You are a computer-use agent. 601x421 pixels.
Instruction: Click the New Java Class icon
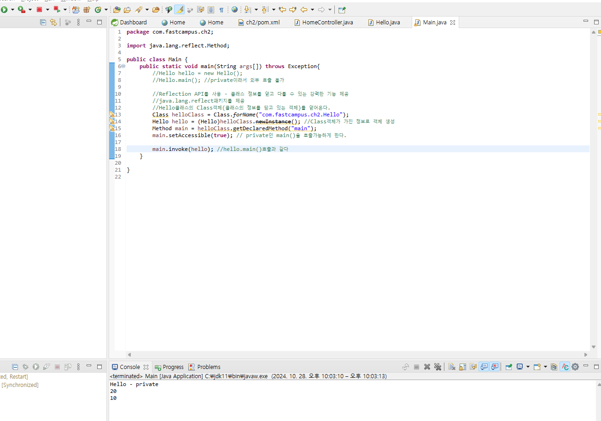click(x=98, y=9)
